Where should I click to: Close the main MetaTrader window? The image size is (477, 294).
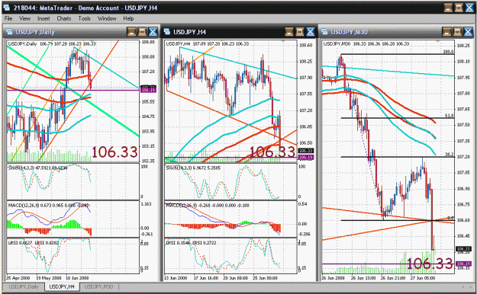[469, 8]
